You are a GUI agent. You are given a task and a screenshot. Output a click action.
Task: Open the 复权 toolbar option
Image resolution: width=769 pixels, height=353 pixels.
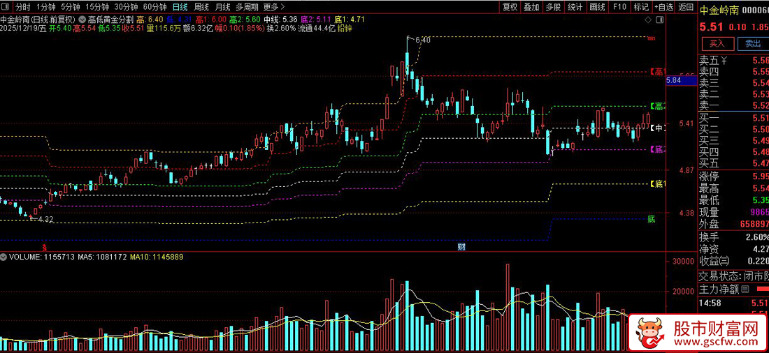pyautogui.click(x=510, y=7)
